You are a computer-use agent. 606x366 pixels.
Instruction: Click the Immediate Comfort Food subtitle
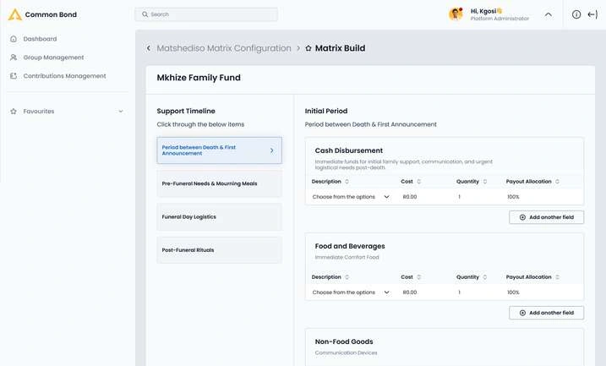(x=347, y=257)
